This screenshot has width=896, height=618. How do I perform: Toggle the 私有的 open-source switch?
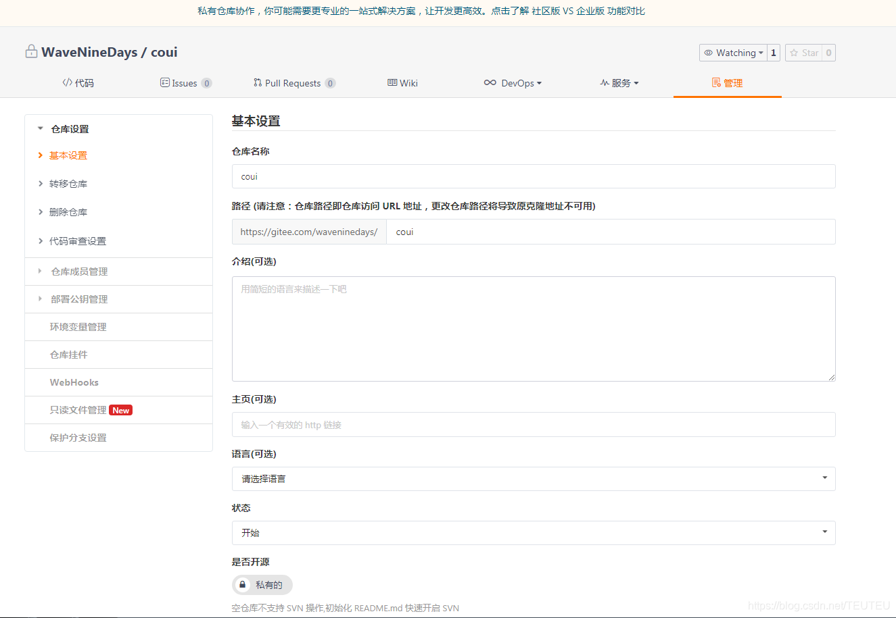coord(262,585)
